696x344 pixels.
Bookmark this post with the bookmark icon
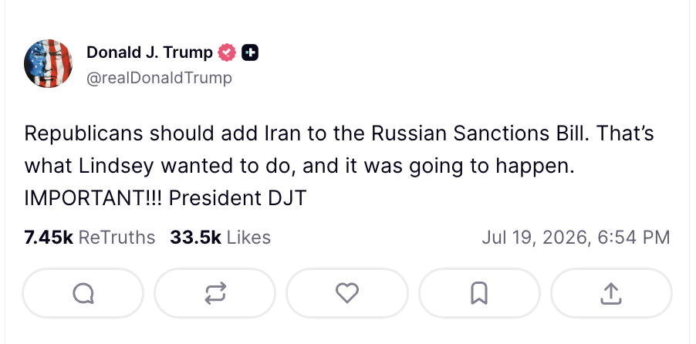(479, 293)
